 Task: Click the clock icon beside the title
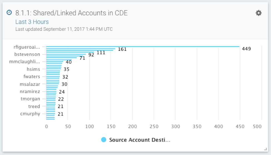(9, 13)
